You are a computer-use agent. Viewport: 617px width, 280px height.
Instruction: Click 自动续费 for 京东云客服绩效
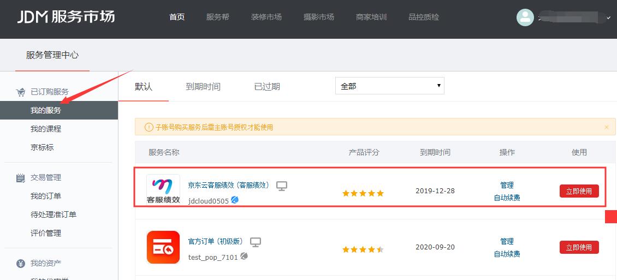pyautogui.click(x=507, y=198)
